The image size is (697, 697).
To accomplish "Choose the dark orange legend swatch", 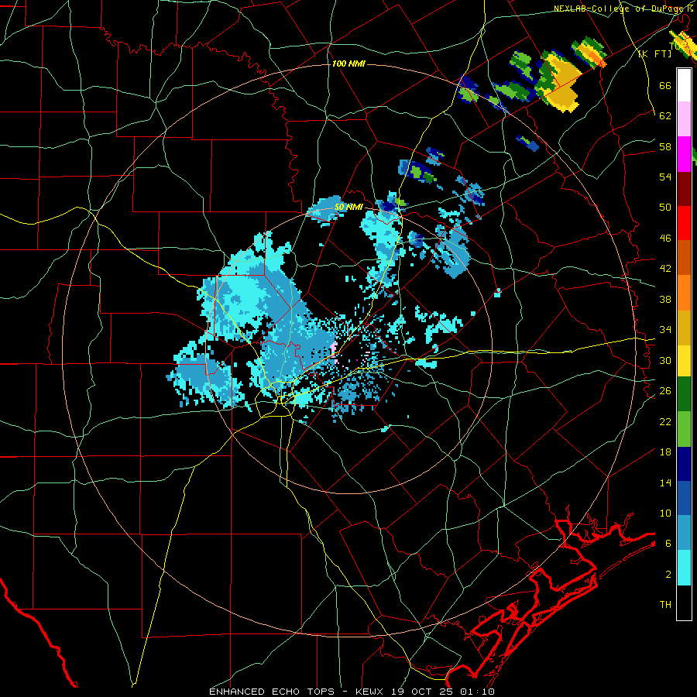I will [x=684, y=257].
